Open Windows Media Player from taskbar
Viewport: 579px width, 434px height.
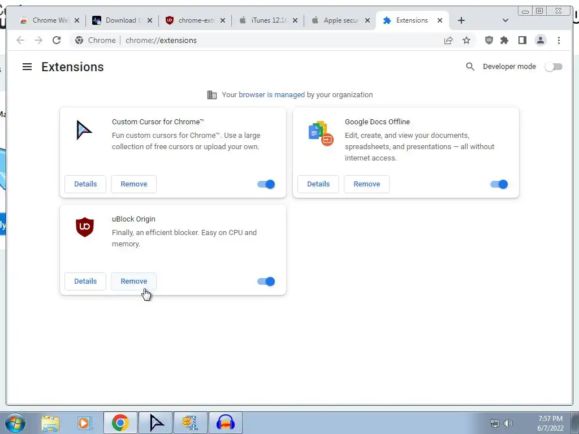pyautogui.click(x=84, y=423)
